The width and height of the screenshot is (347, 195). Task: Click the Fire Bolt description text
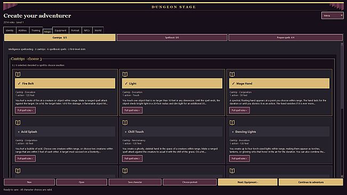[x=62, y=102]
